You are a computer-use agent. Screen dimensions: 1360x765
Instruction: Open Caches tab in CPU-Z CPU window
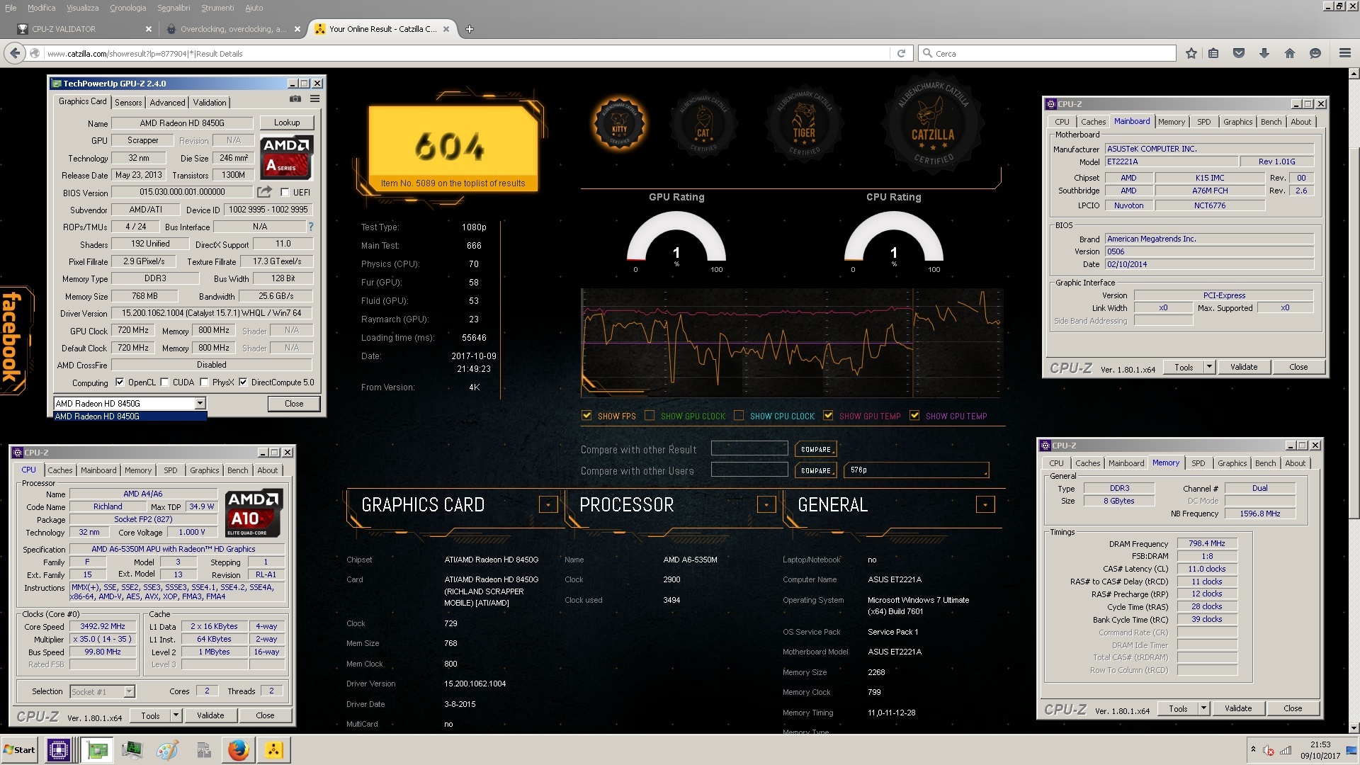[60, 470]
